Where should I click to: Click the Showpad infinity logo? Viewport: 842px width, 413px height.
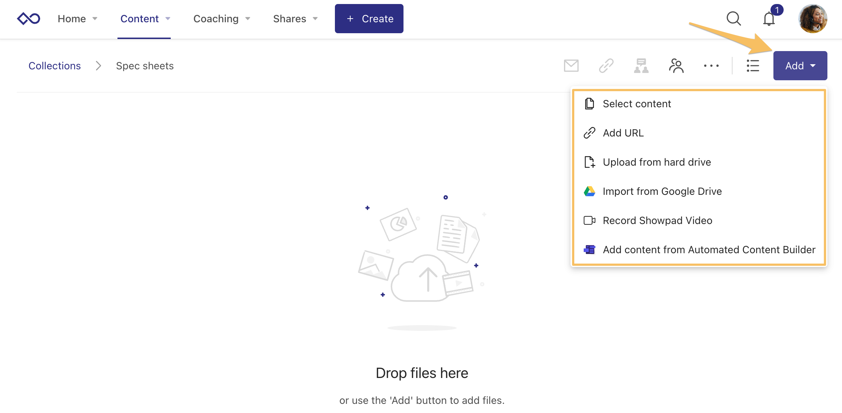28,19
